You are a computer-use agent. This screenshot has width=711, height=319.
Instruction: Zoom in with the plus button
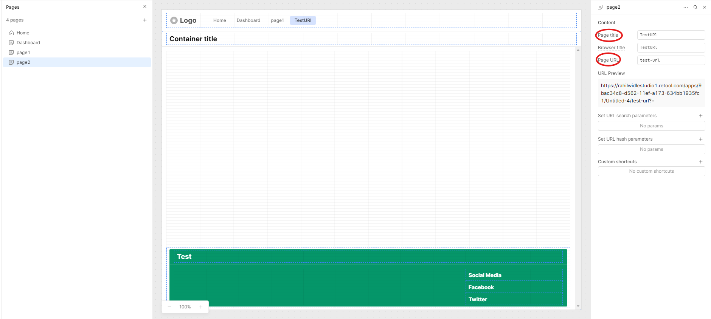click(x=201, y=307)
